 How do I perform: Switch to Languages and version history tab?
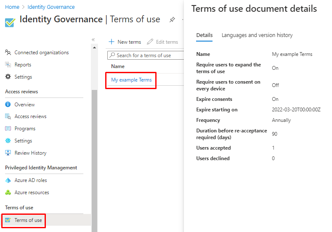click(x=257, y=35)
